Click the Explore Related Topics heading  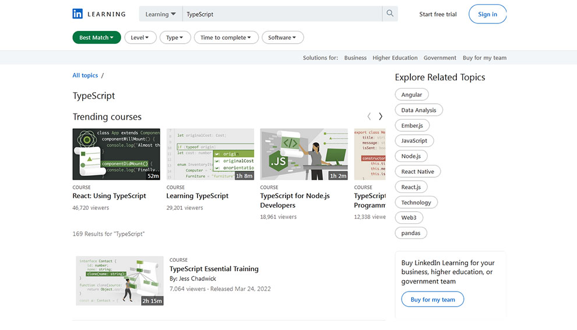tap(440, 78)
